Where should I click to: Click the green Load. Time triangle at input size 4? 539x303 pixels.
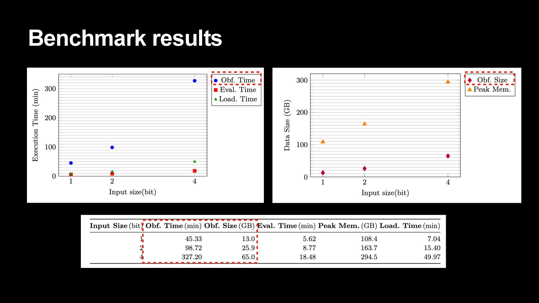tap(195, 161)
